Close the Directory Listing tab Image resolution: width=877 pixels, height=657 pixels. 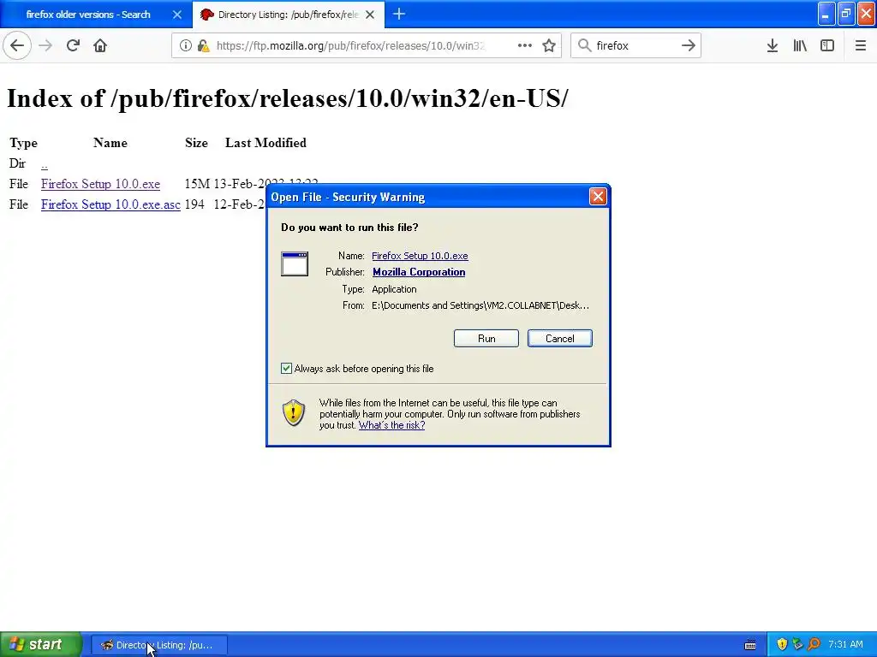tap(370, 15)
